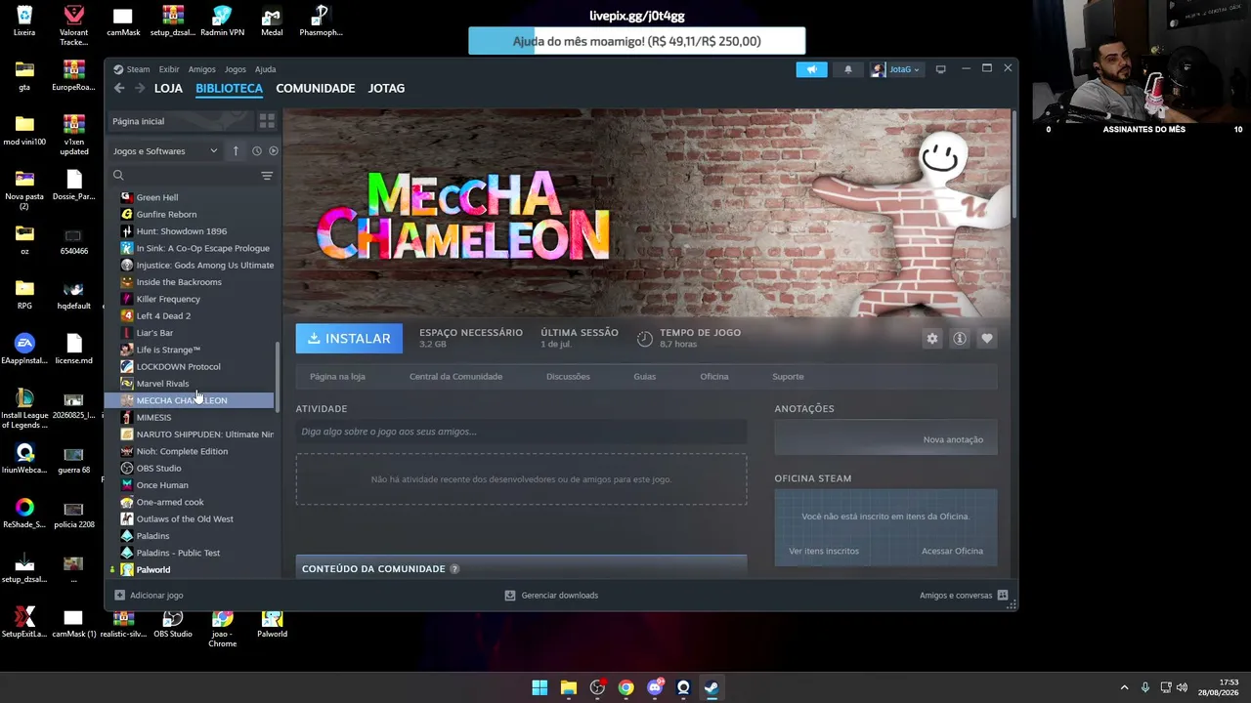Click the help question mark beside Conteúdo da Comunidade
The height and width of the screenshot is (703, 1251).
click(454, 569)
